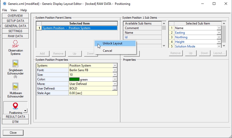Click the green color swatch

pos(74,79)
